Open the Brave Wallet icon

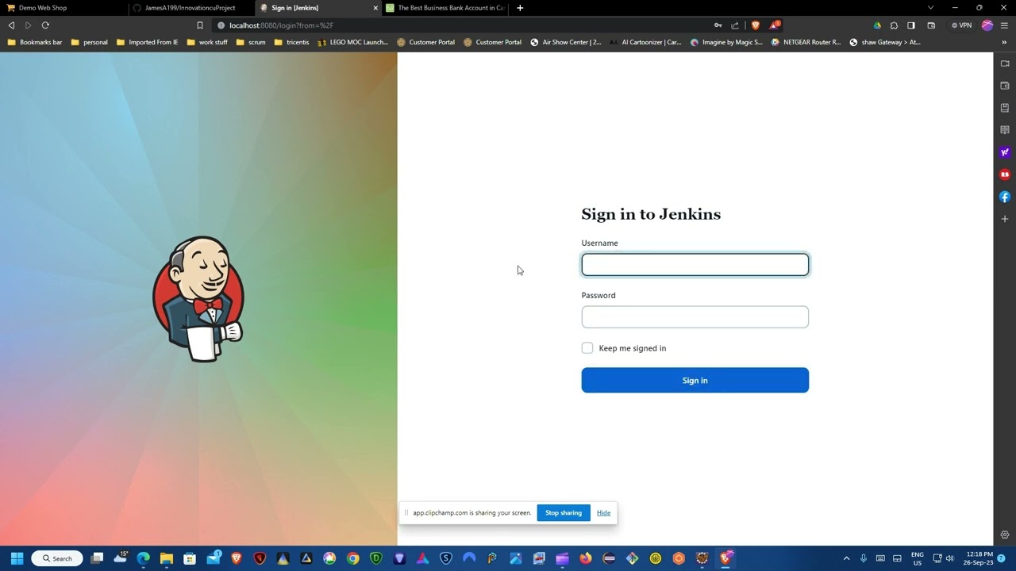click(x=931, y=25)
